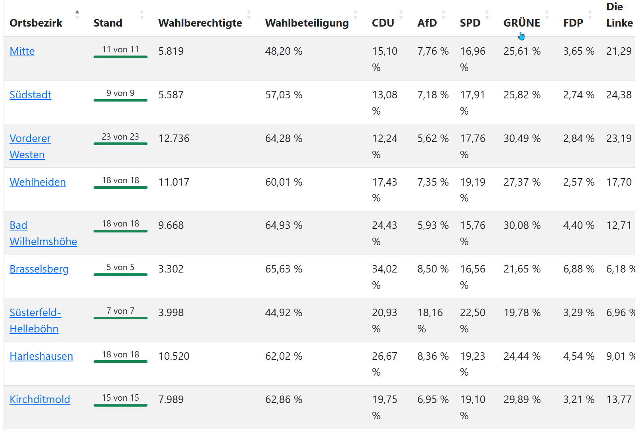Viewport: 640px width, 432px height.
Task: Sort by Wahlbeteiligung arrow icon
Action: click(x=356, y=15)
